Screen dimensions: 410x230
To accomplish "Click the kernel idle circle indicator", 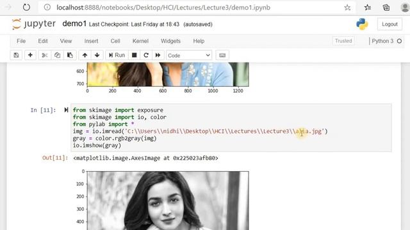I will (399, 41).
